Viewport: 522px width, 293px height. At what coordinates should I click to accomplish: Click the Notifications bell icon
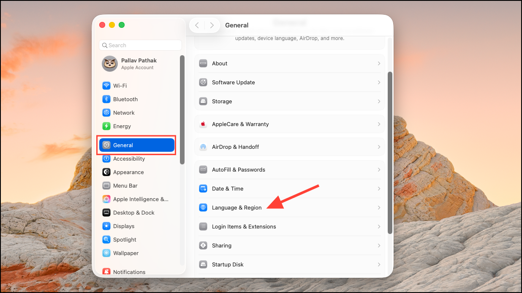(x=106, y=272)
